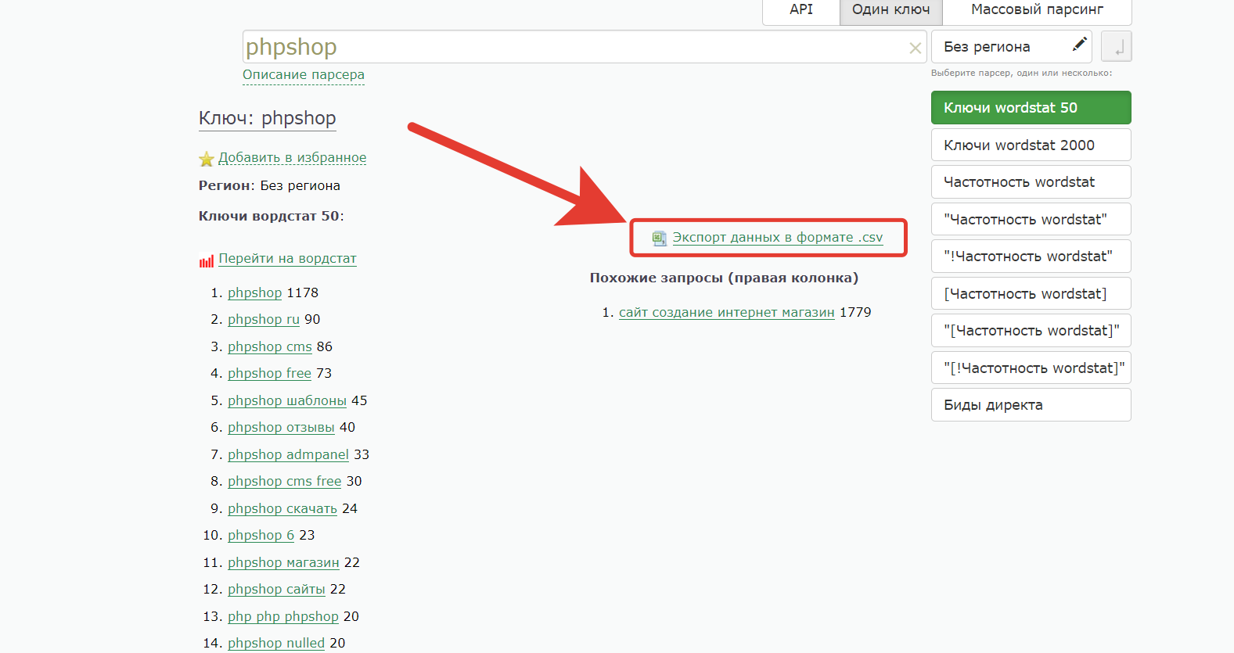The image size is (1234, 653).
Task: Open the phpshop шаблоны keyword link
Action: click(286, 400)
